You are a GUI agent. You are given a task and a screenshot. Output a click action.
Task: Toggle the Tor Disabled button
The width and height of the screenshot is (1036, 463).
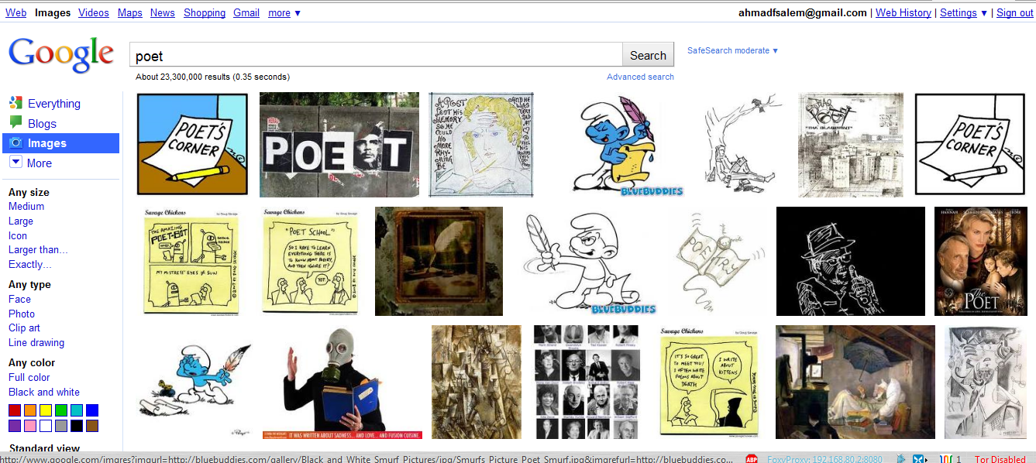[x=1000, y=459]
